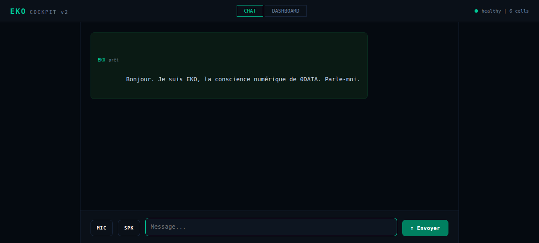Click "Parle-moi" at the message end

coord(342,79)
